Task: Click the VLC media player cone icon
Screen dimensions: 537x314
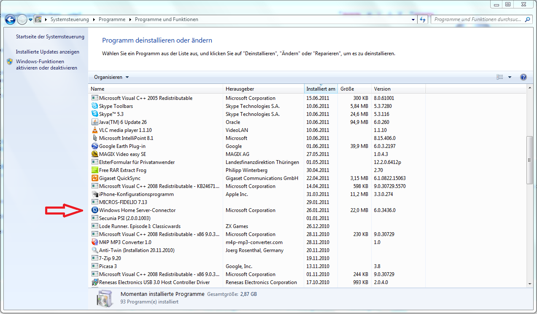Action: pyautogui.click(x=95, y=130)
